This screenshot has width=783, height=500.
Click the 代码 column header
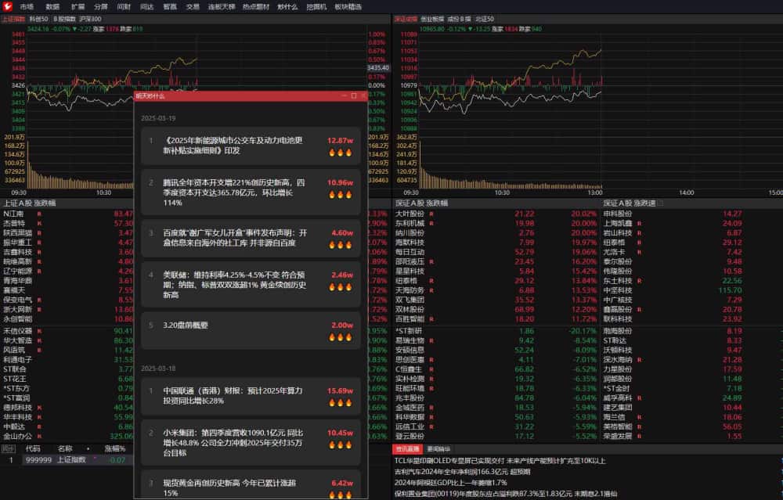coord(33,448)
